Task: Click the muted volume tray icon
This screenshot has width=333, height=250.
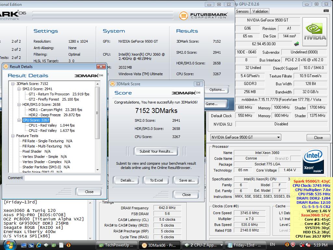Action: pyautogui.click(x=308, y=245)
